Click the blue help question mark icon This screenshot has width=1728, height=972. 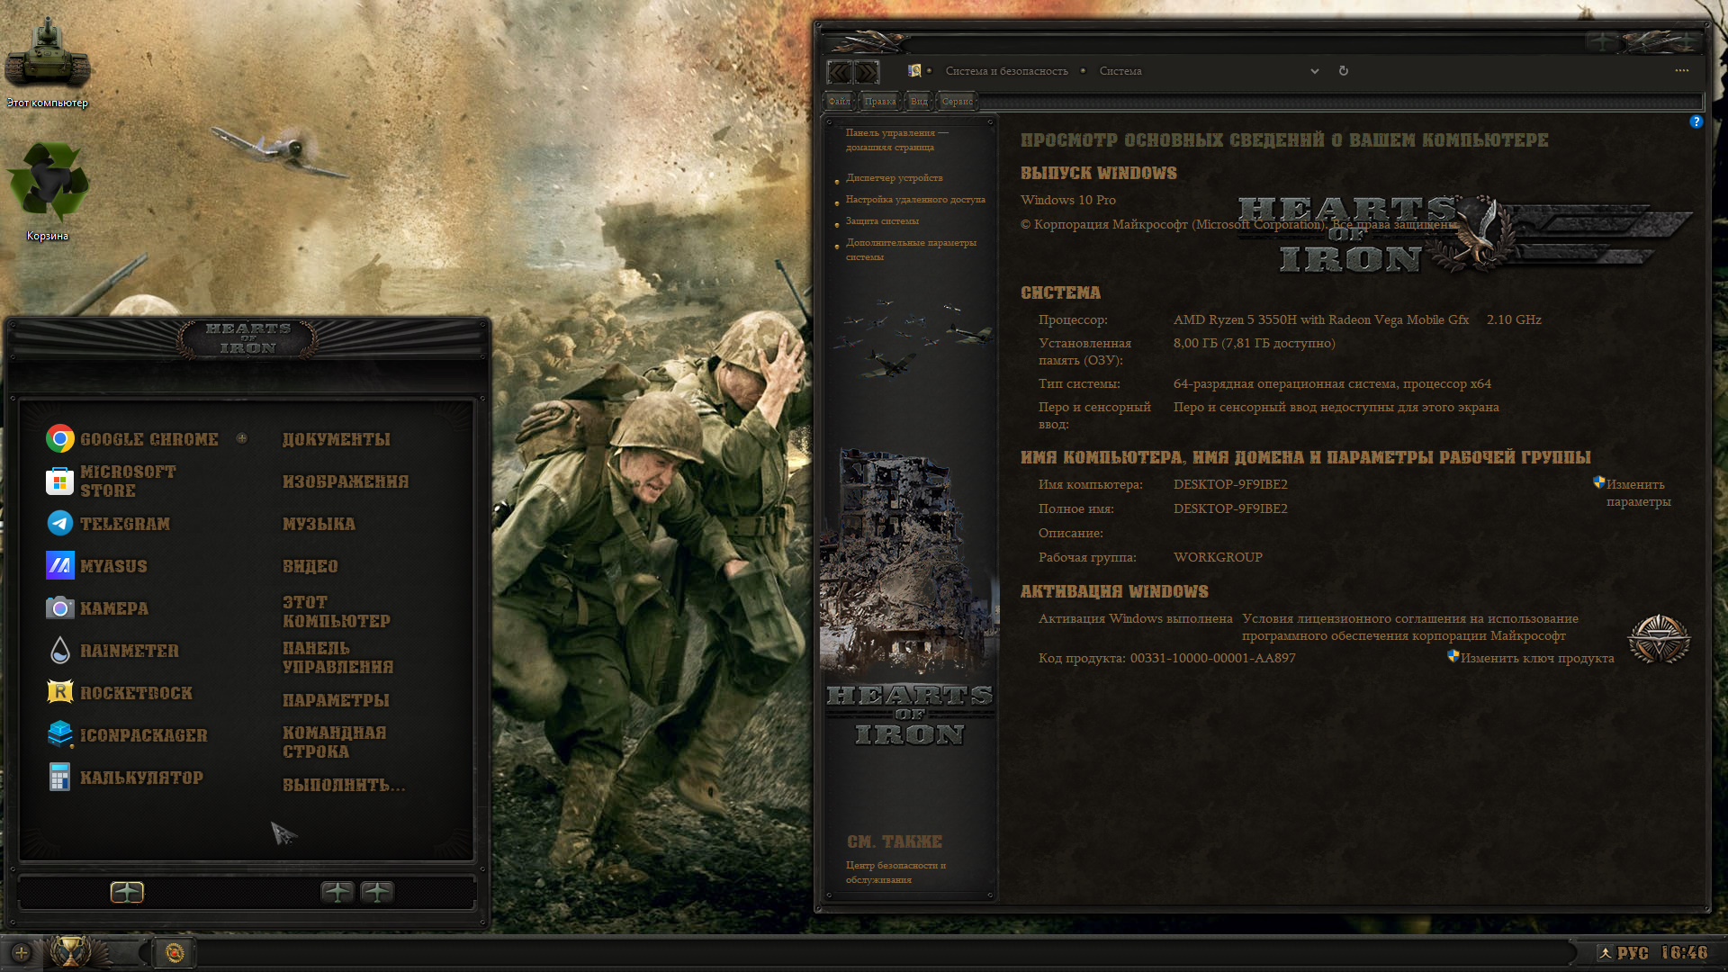[x=1696, y=121]
